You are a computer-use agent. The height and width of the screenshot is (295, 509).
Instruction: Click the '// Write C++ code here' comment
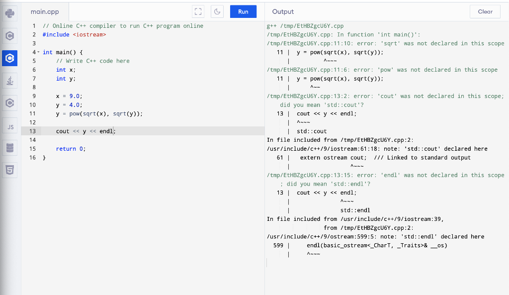pyautogui.click(x=93, y=61)
